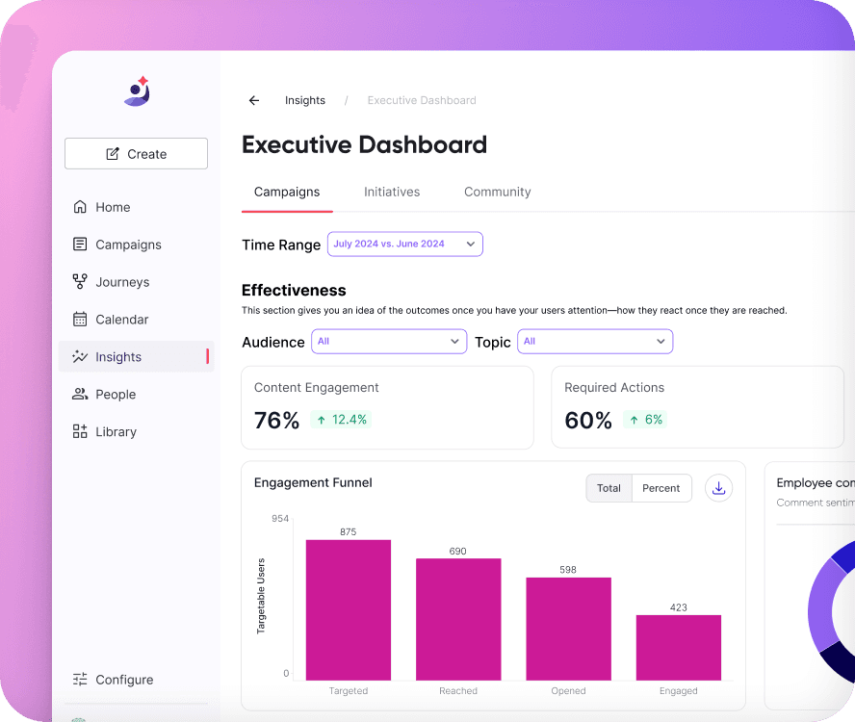Screen dimensions: 855x722
Task: Open the Journeys sidebar icon
Action: click(x=80, y=281)
